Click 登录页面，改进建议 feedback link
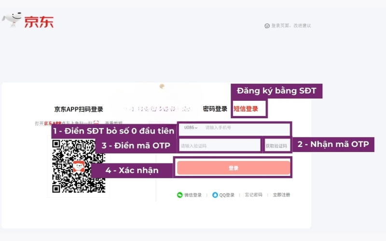Image resolution: width=386 pixels, height=241 pixels. tap(291, 26)
